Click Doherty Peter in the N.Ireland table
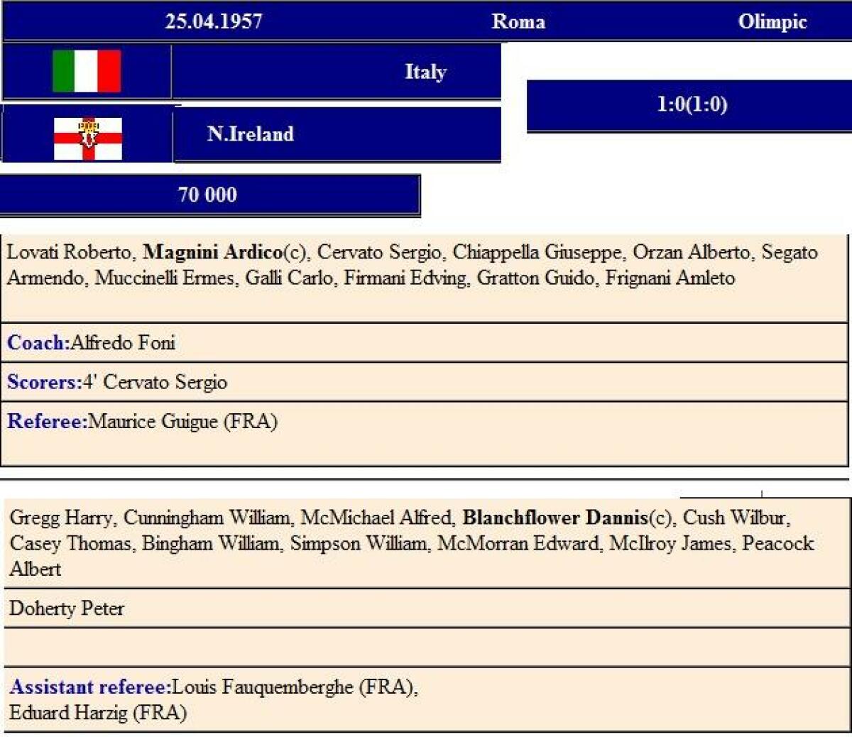This screenshot has height=737, width=852. (67, 608)
